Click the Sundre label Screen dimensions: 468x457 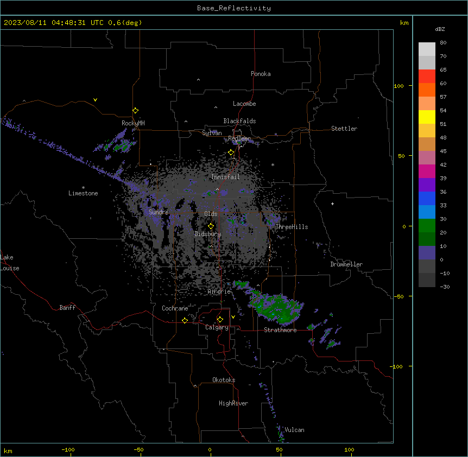[x=159, y=212]
